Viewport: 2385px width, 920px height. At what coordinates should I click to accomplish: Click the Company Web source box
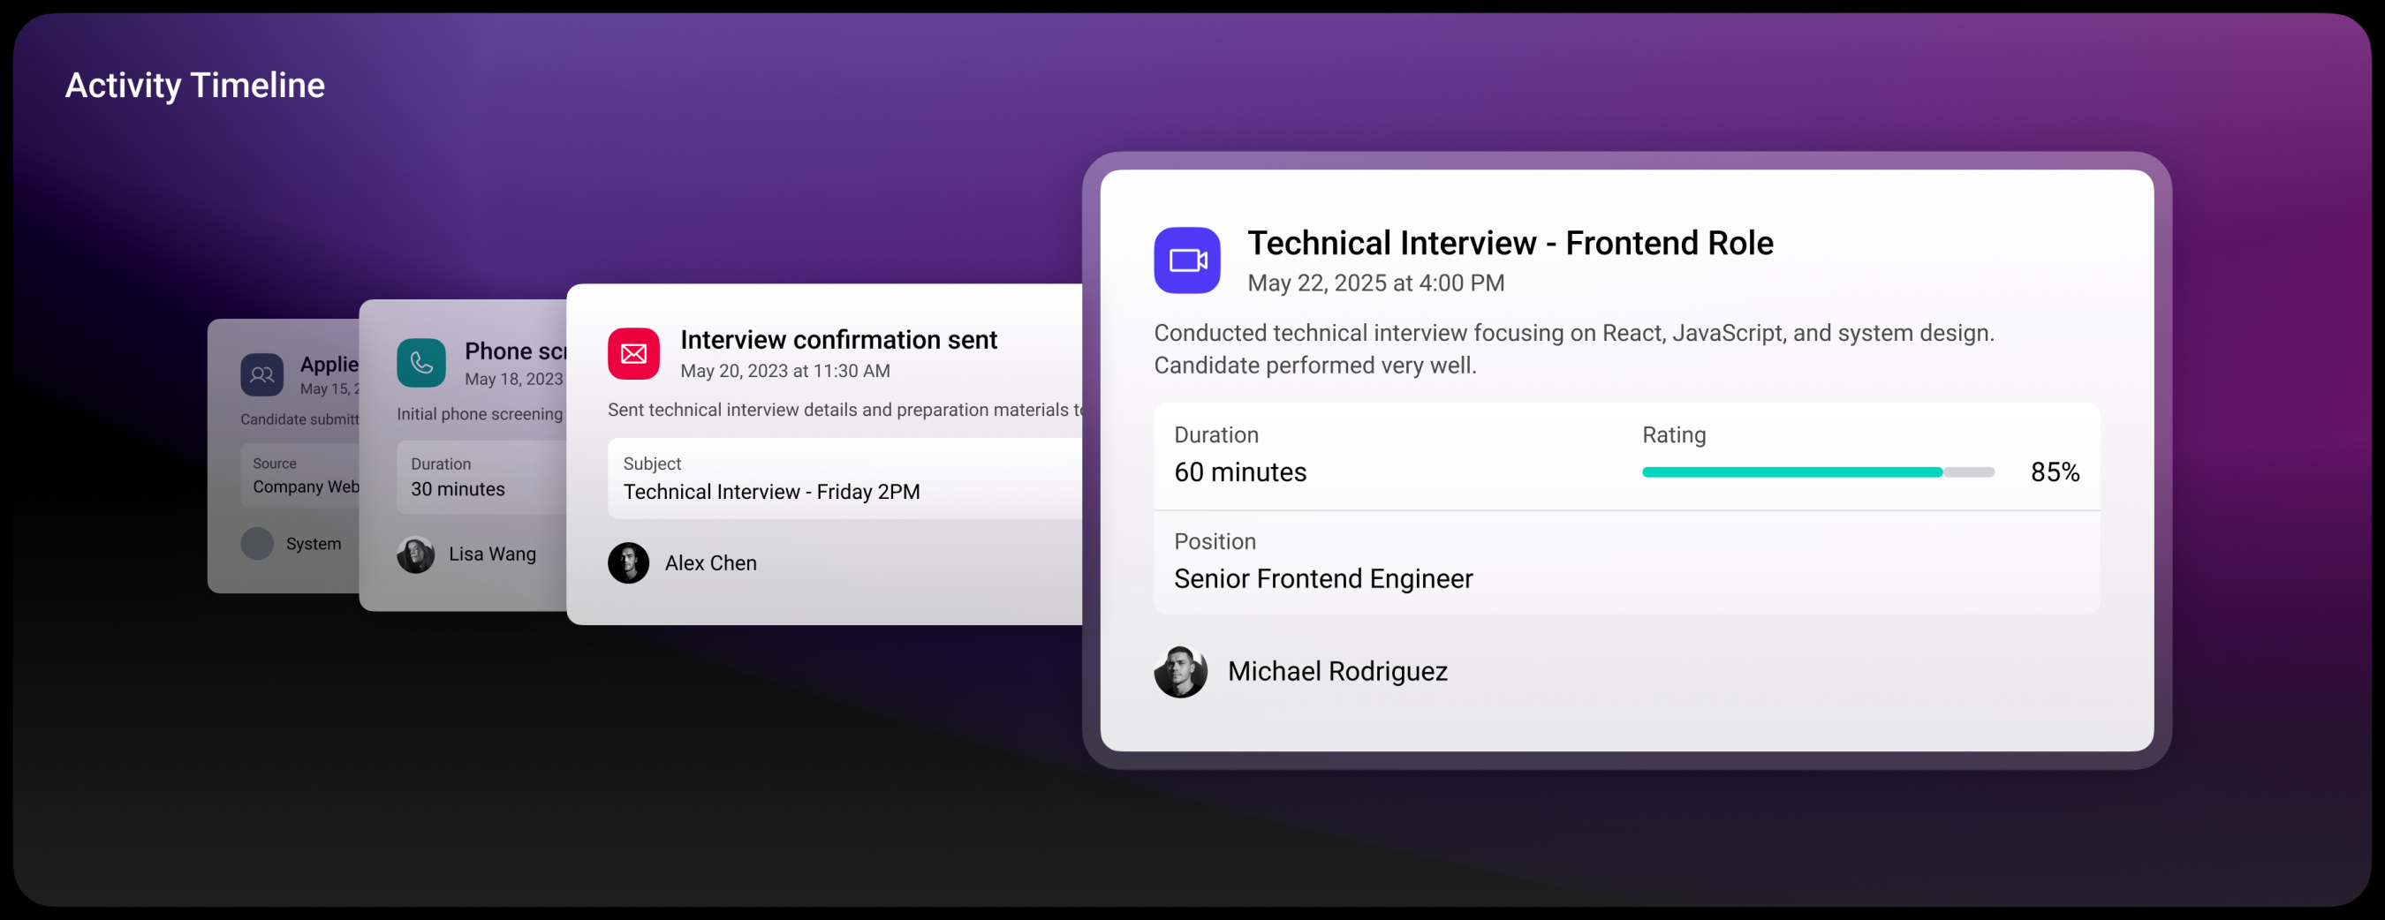coord(300,476)
